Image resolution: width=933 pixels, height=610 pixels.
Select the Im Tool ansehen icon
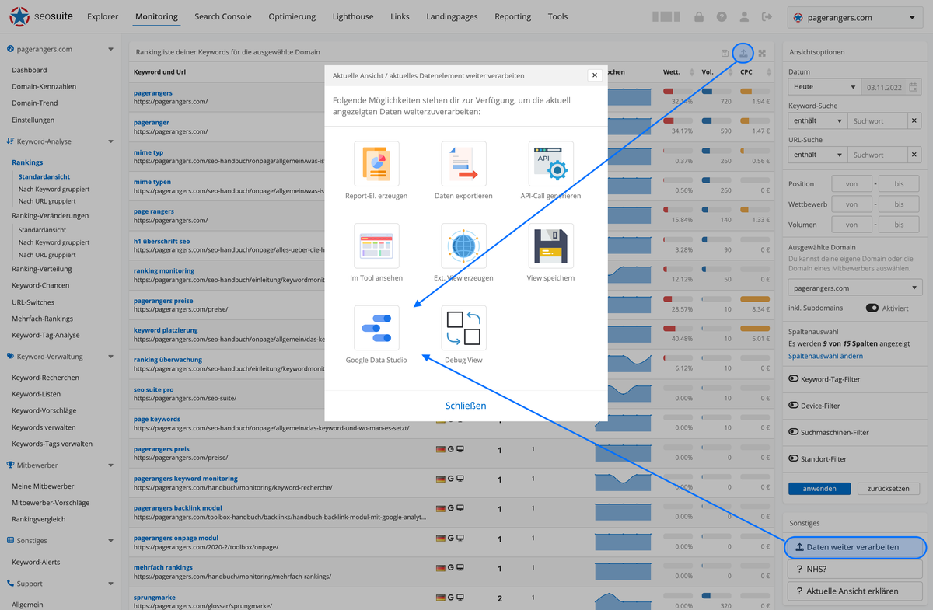tap(377, 246)
